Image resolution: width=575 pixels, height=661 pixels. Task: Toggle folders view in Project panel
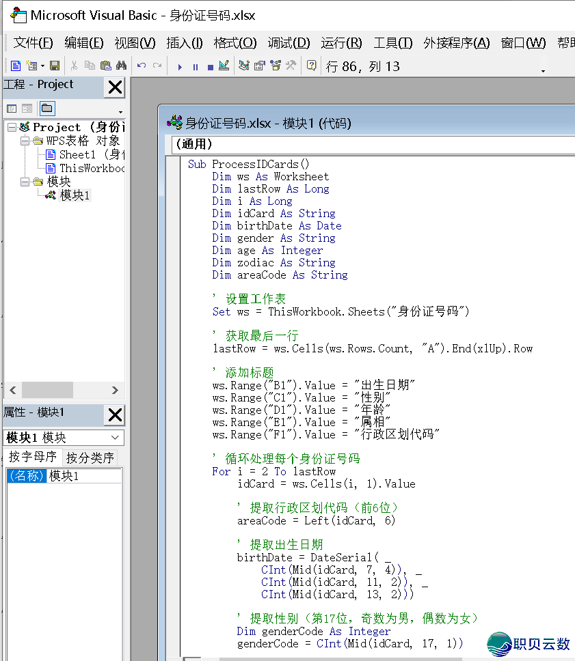pos(46,109)
